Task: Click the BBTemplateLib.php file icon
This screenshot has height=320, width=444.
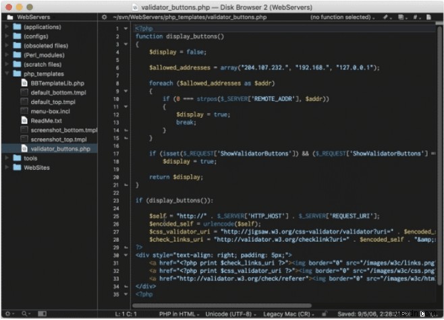Action: point(24,83)
